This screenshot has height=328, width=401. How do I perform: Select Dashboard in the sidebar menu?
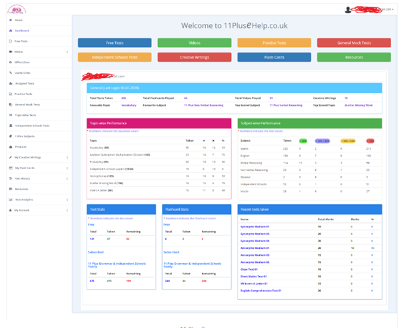click(x=22, y=31)
